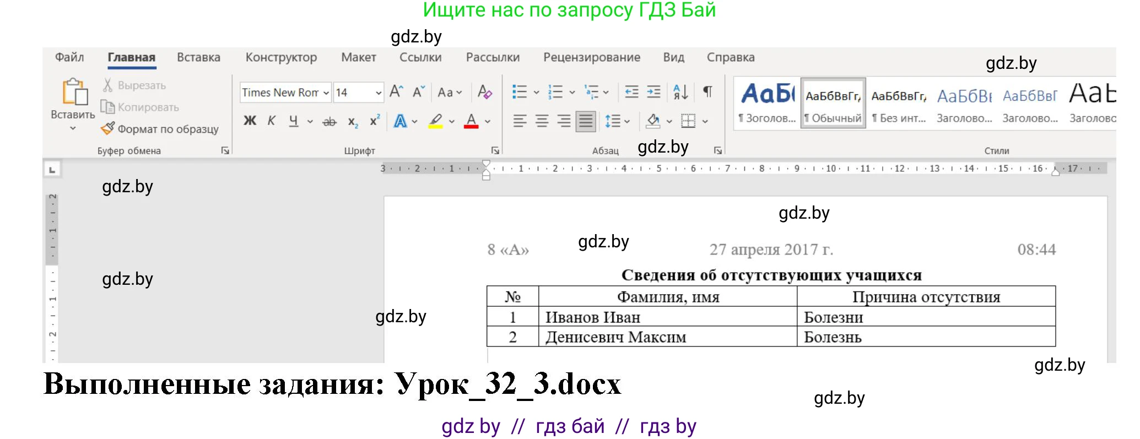Increase font size with A-up icon
Image resolution: width=1140 pixels, height=439 pixels.
397,92
